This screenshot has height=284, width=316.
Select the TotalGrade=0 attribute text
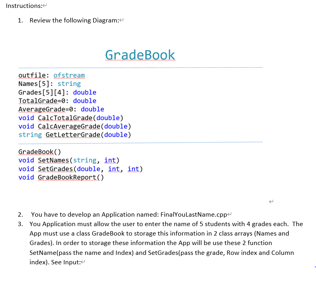(57, 101)
